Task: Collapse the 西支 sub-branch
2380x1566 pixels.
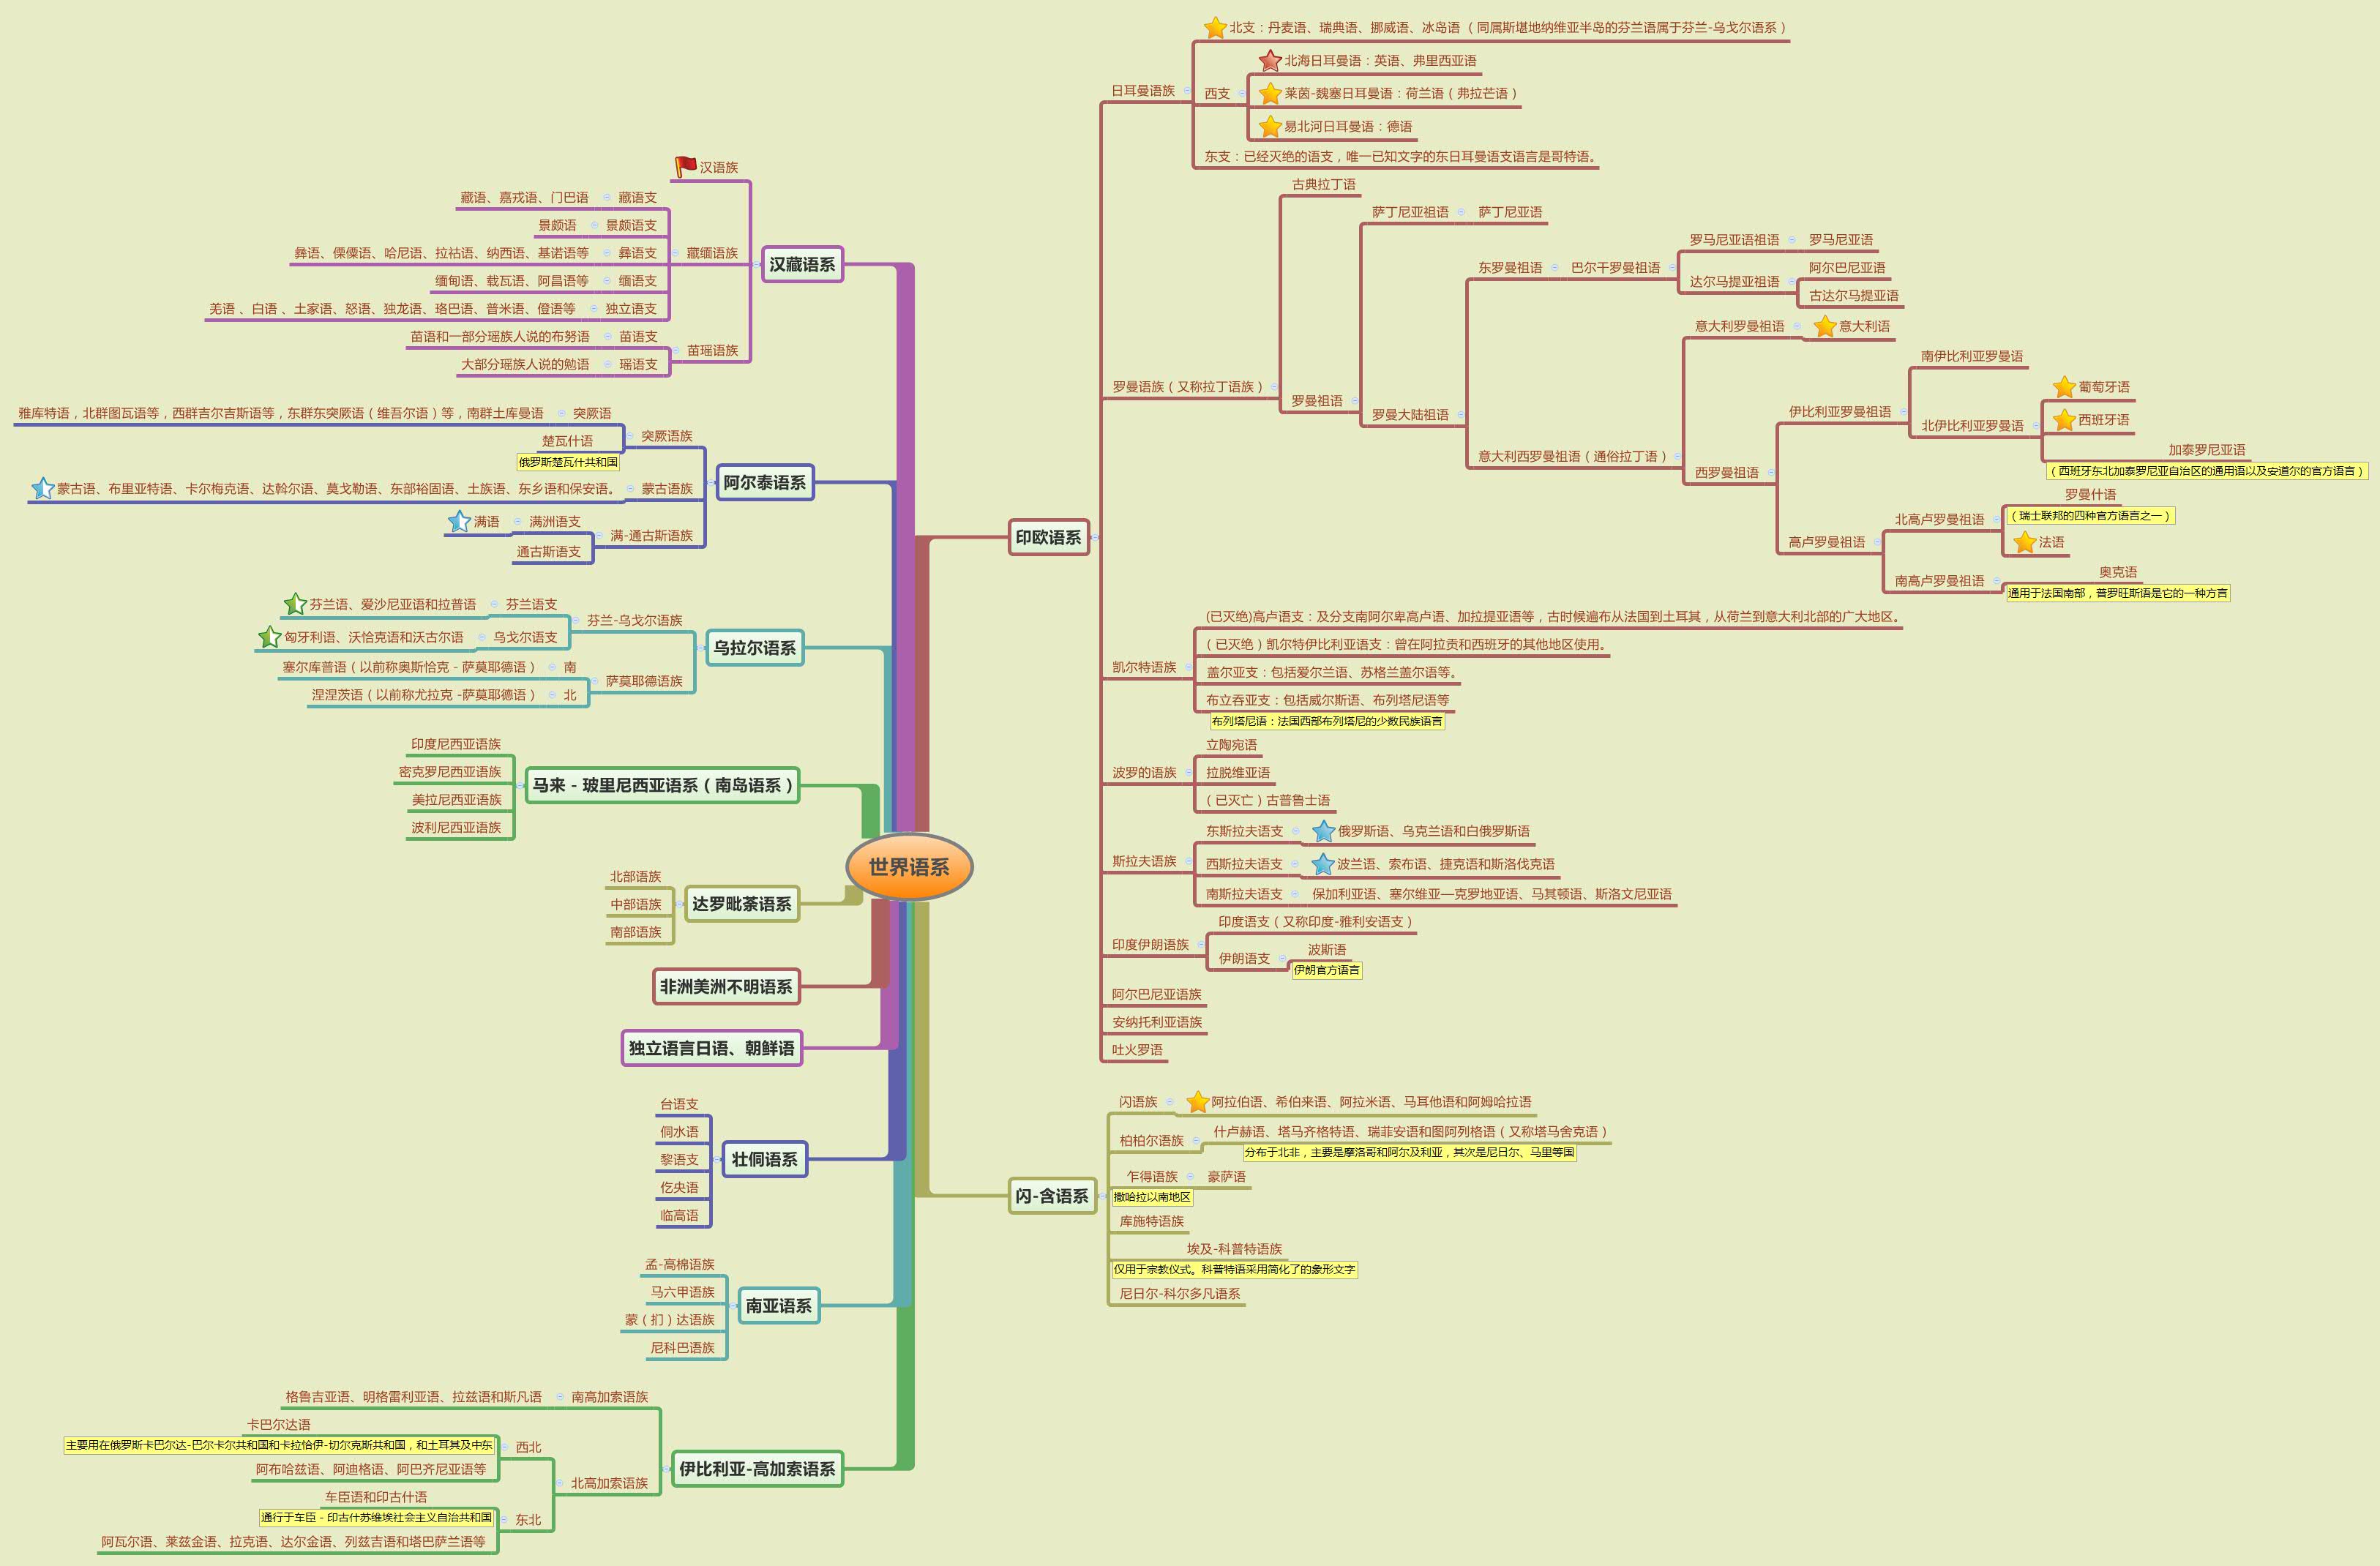Action: click(1242, 94)
